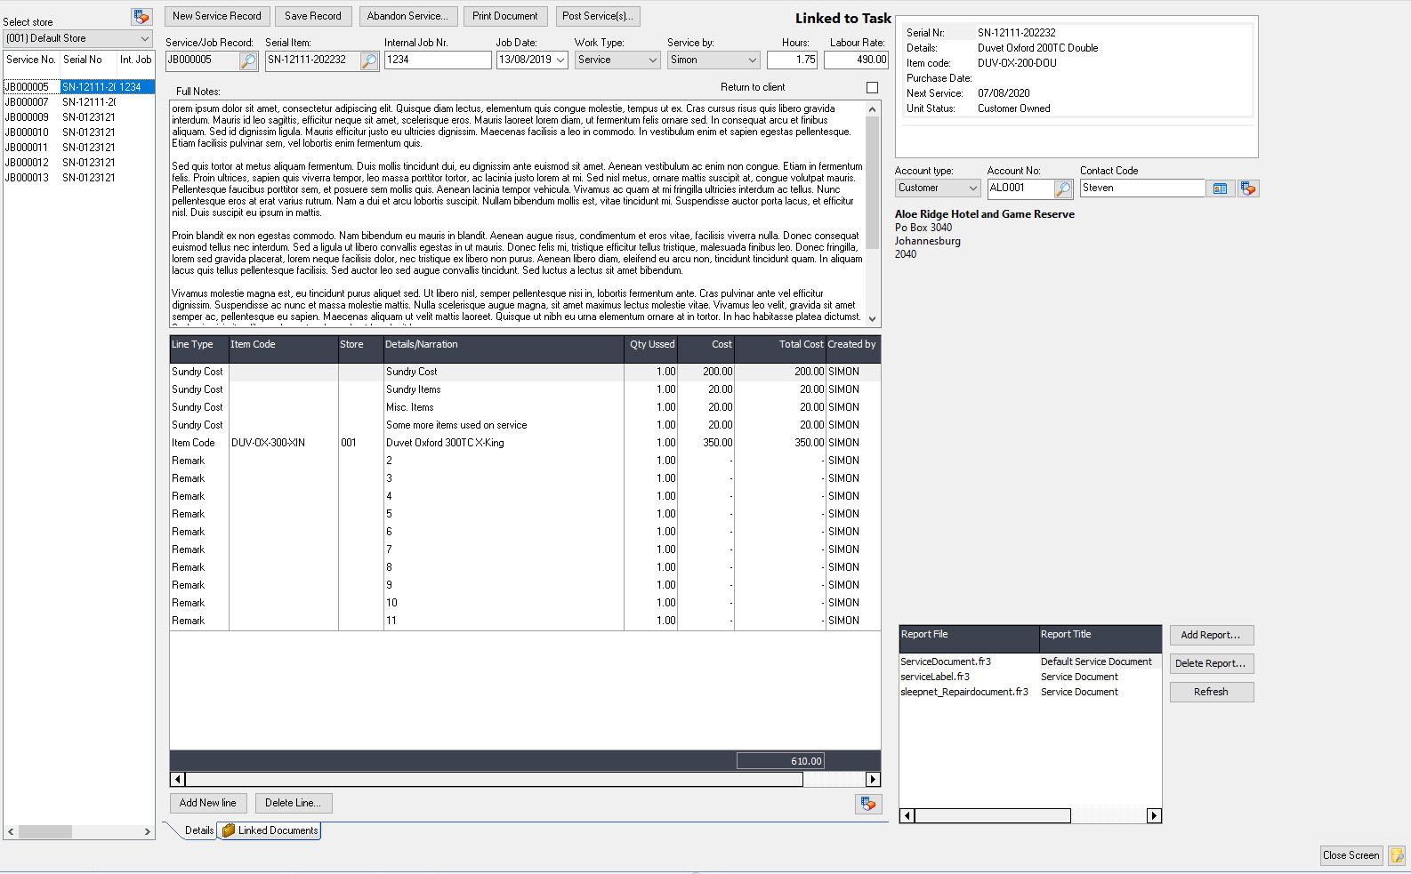Viewport: 1411px width, 874px height.
Task: Open the contact card icon next to Steven
Action: 1220,188
